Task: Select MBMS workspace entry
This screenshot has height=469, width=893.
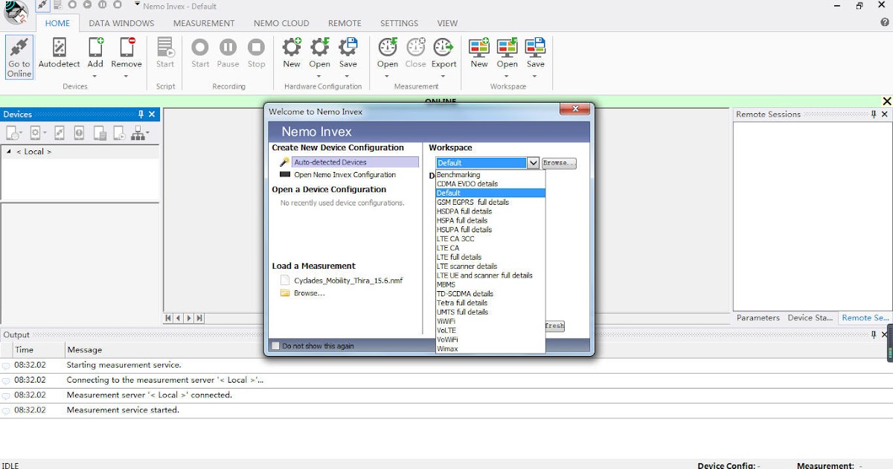Action: click(x=490, y=284)
